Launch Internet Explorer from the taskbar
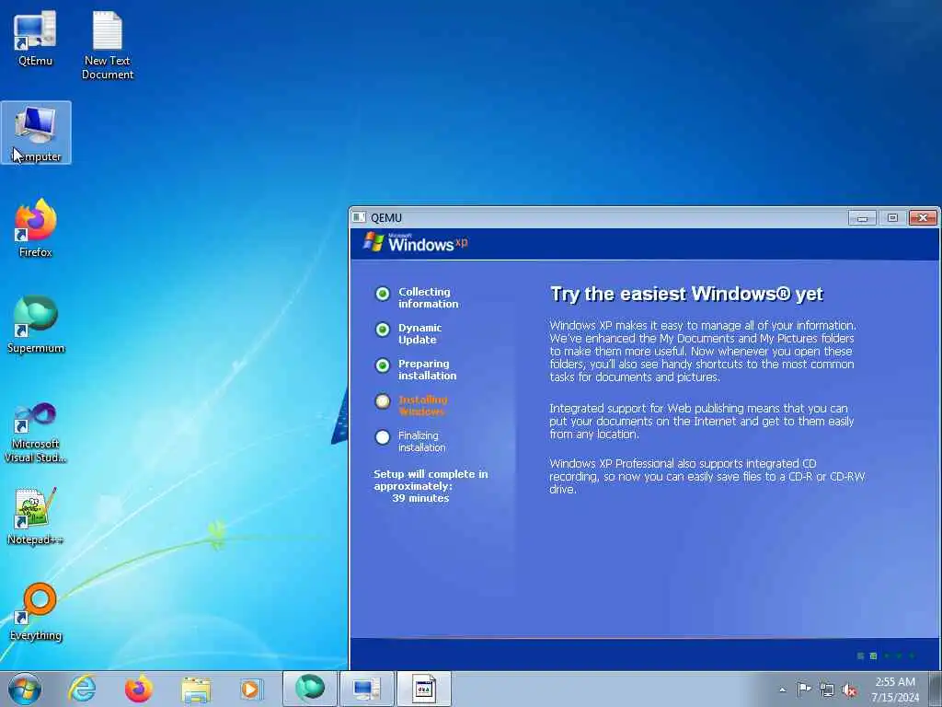 pos(82,689)
